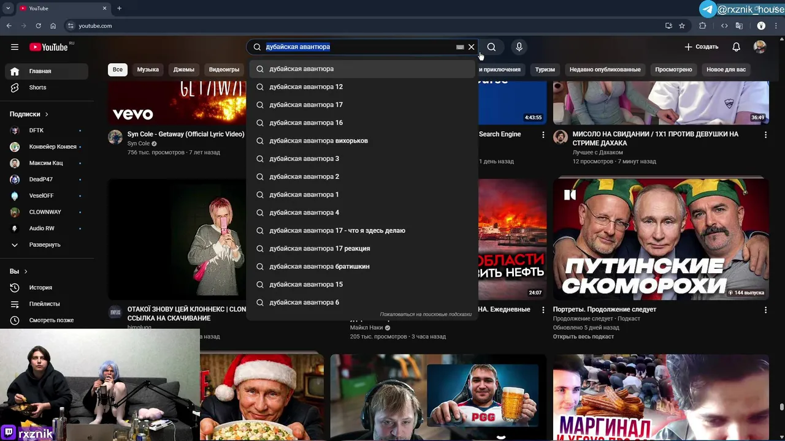Choose suggestion дубайская авантюра 17 реакция
Image resolution: width=785 pixels, height=441 pixels.
[x=362, y=249]
